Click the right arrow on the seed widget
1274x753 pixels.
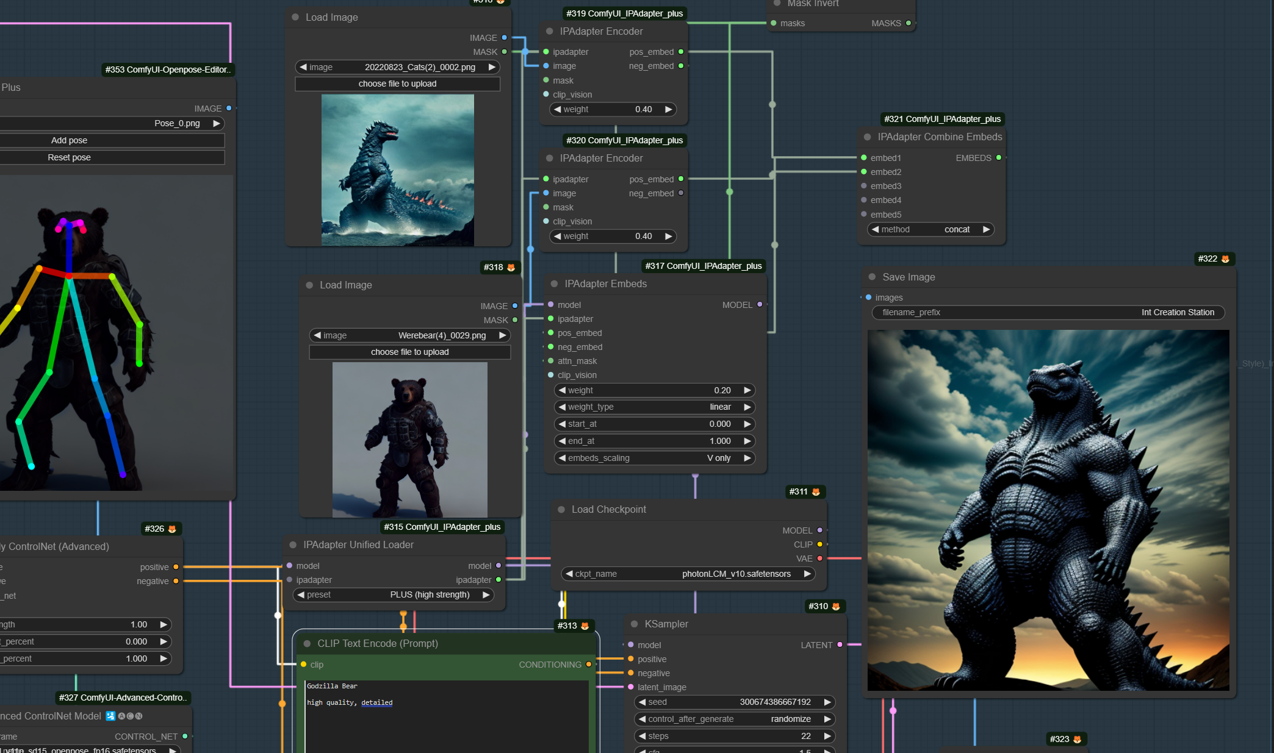click(x=827, y=702)
